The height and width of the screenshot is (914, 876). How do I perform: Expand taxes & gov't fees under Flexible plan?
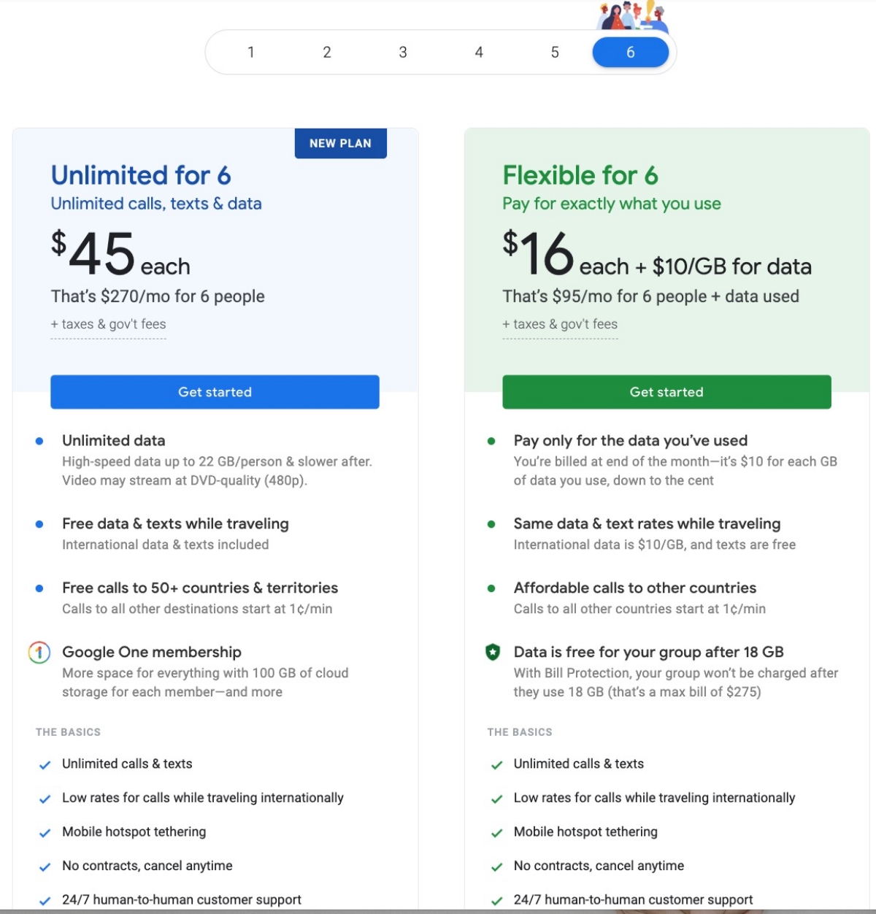click(560, 324)
